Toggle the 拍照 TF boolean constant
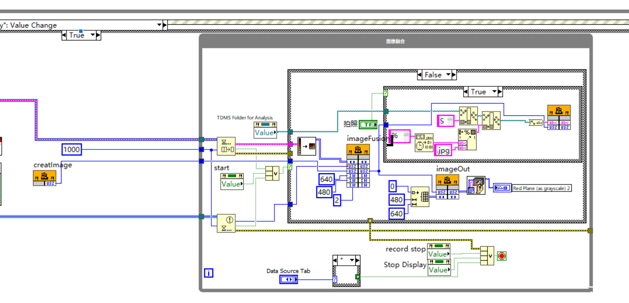The image size is (629, 303). pyautogui.click(x=368, y=124)
